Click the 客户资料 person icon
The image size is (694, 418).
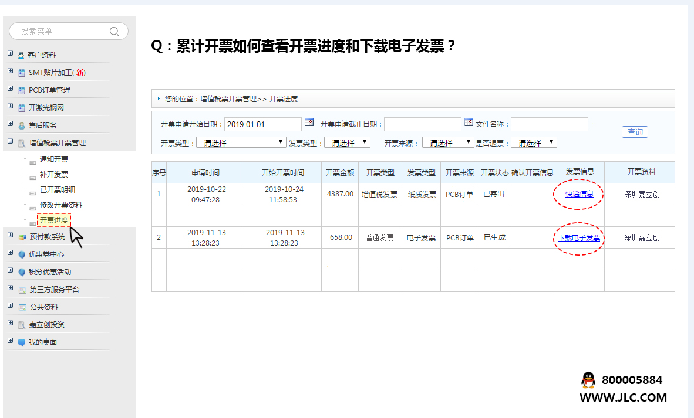pyautogui.click(x=21, y=55)
